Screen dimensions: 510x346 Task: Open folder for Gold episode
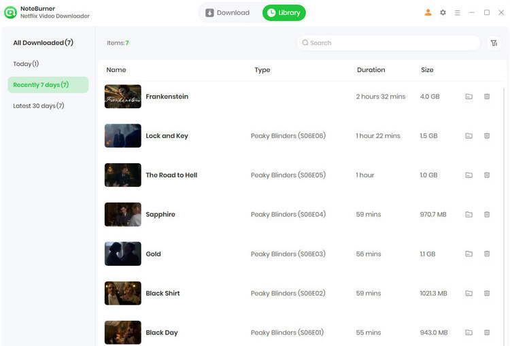[469, 254]
